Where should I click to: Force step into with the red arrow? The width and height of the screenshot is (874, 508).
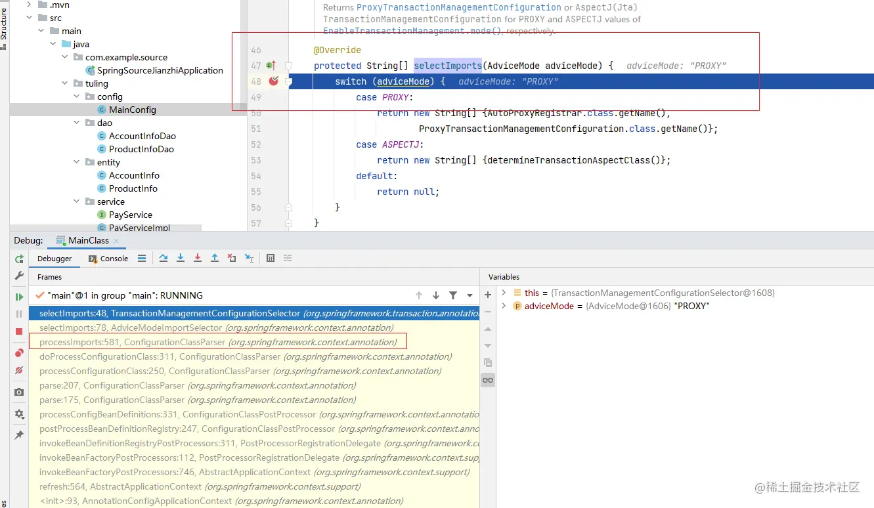[x=198, y=259]
